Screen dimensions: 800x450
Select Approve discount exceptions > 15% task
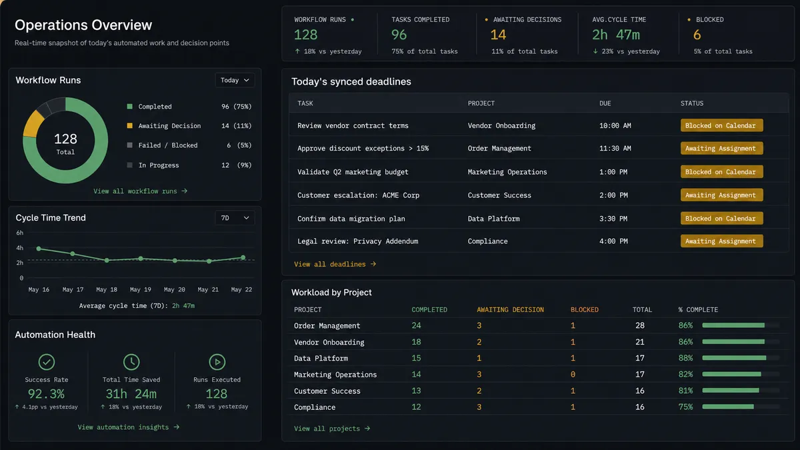click(x=363, y=149)
